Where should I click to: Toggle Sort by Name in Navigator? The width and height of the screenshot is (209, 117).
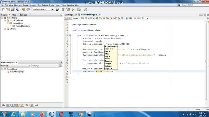click(x=32, y=105)
